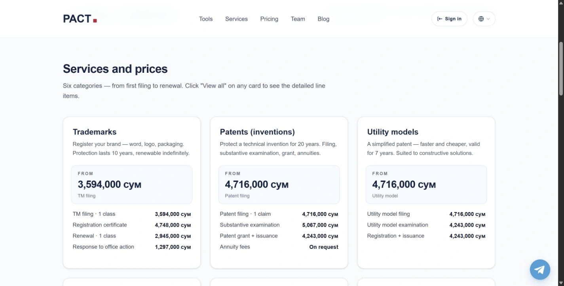Screen dimensions: 564x286
Task: Select the Trademarks card title
Action: [x=95, y=132]
